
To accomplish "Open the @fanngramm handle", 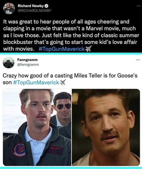I will [x=28, y=65].
